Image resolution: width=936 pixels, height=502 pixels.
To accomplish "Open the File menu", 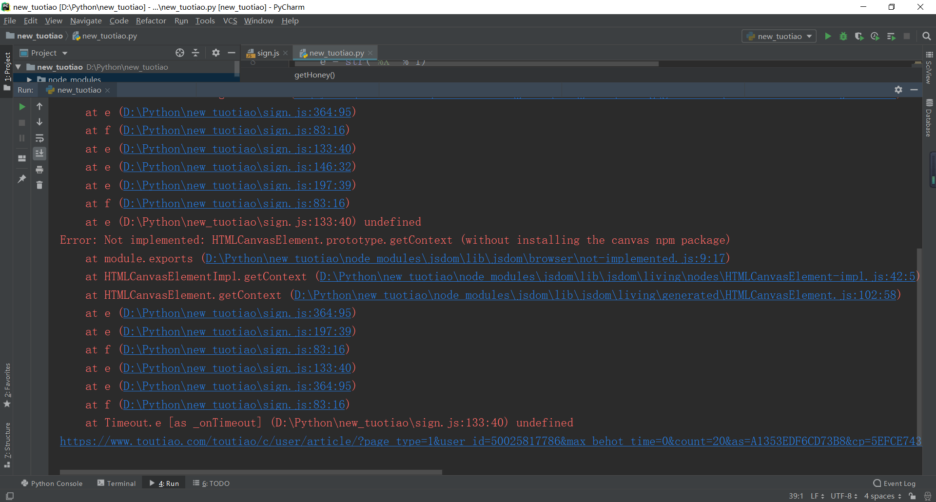I will 10,20.
